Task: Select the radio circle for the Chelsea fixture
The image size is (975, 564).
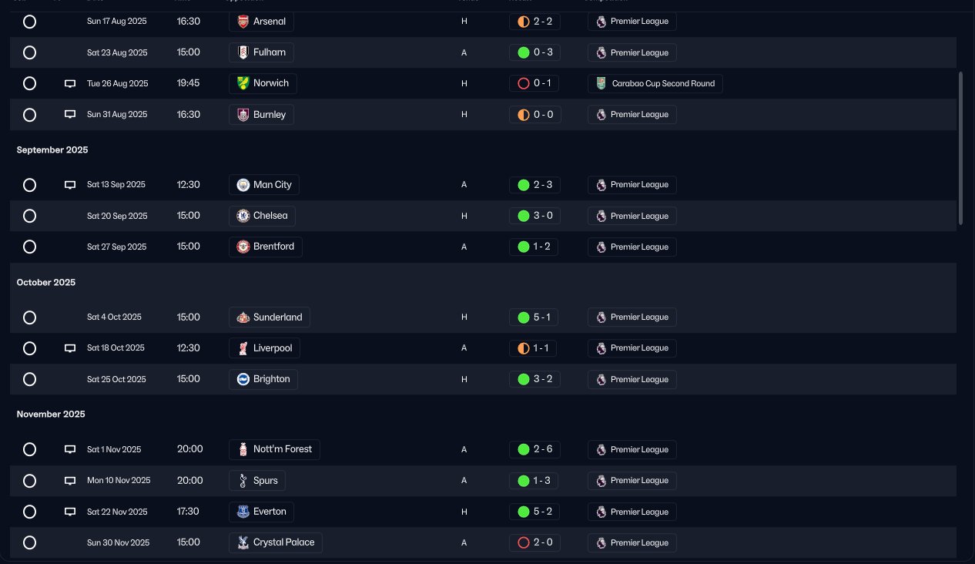Action: point(29,216)
